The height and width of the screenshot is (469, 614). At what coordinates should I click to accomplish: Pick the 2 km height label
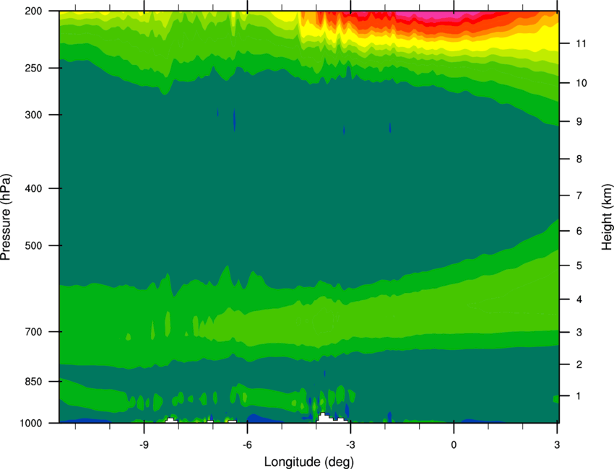(x=579, y=364)
